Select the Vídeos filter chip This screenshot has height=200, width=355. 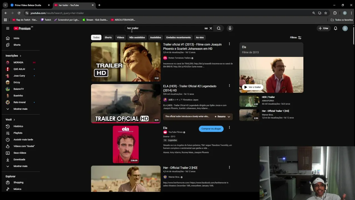point(120,37)
